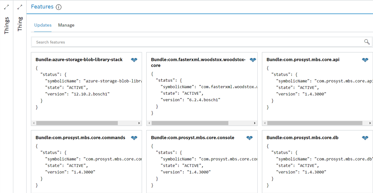This screenshot has height=193, width=373.
Task: Click the diagonal expand arrow above Things label
Action: point(6,7)
